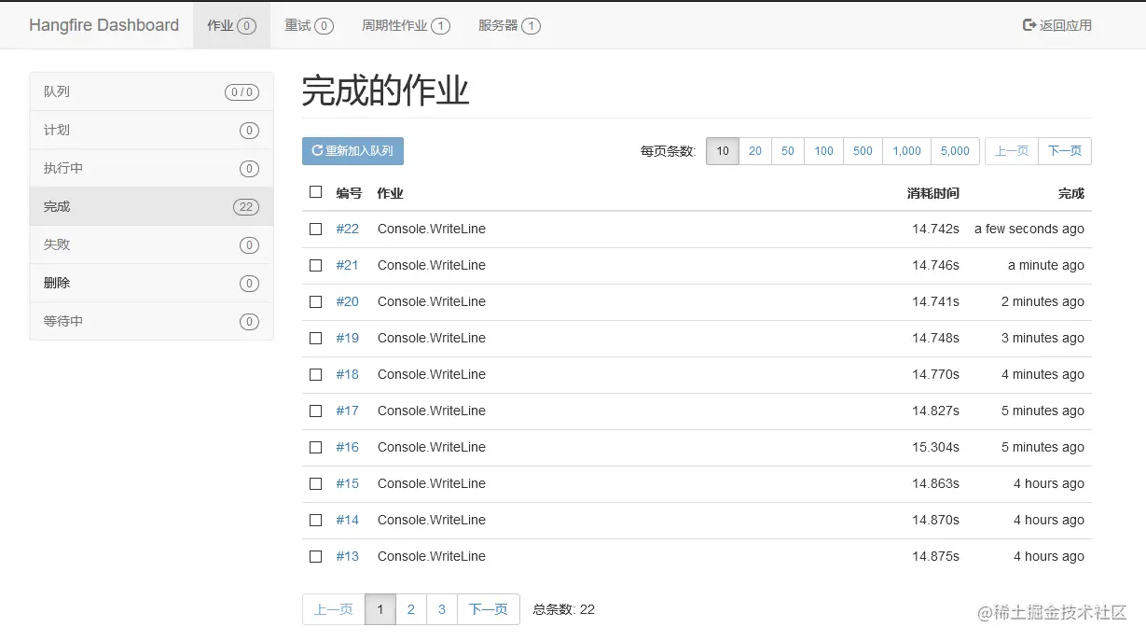Check the box for job #17
Screen dimensions: 1146x641
pos(315,411)
